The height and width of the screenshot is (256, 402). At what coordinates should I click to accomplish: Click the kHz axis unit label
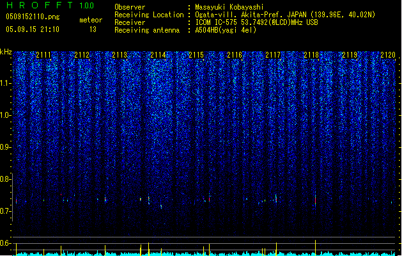pos(6,52)
